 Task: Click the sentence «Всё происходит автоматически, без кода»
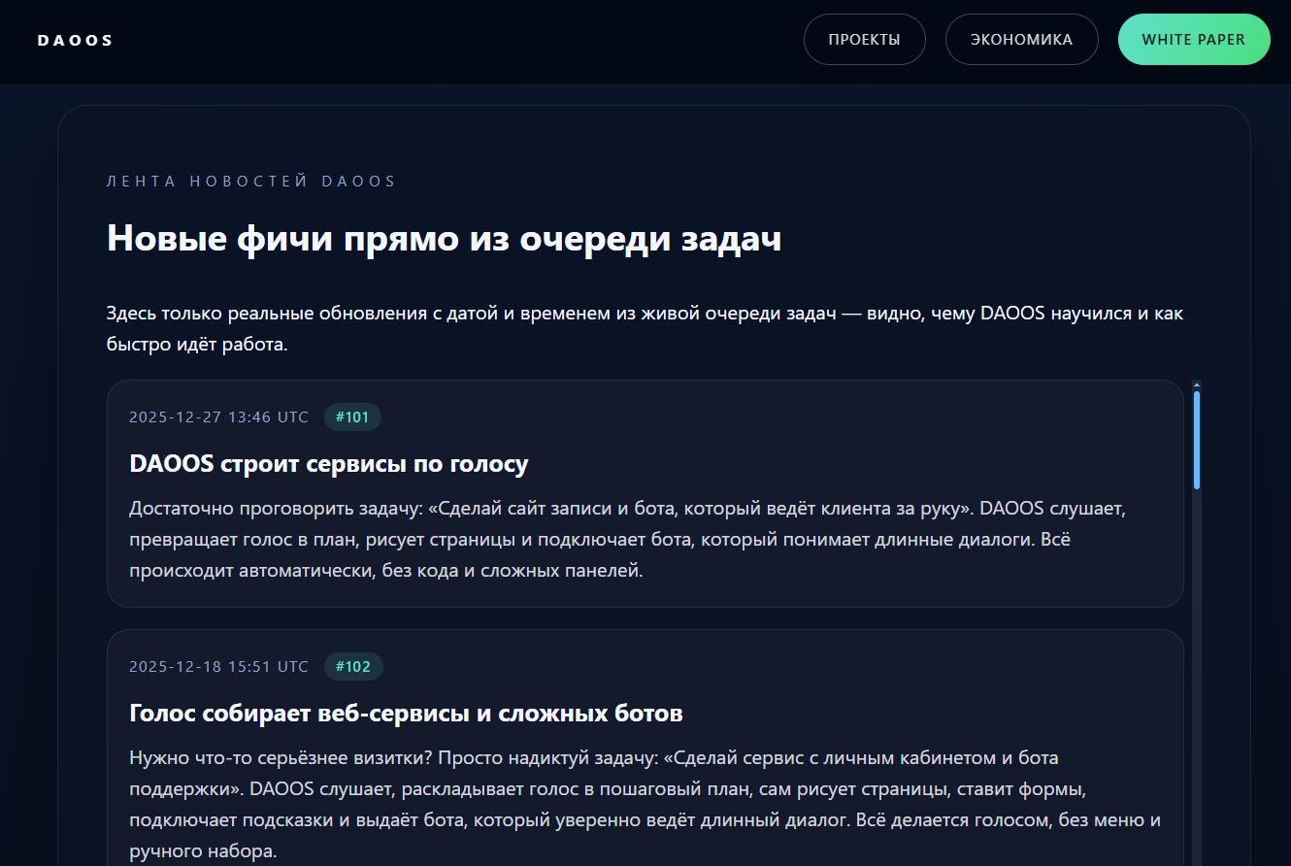[x=388, y=571]
